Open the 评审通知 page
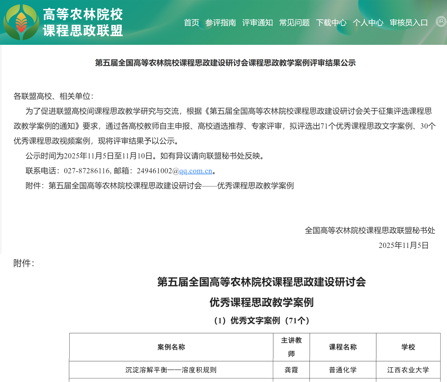The height and width of the screenshot is (382, 447). tap(257, 22)
